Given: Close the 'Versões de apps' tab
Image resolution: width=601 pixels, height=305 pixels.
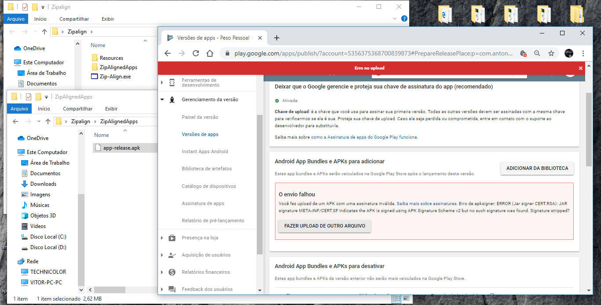Looking at the screenshot, I should pos(260,38).
